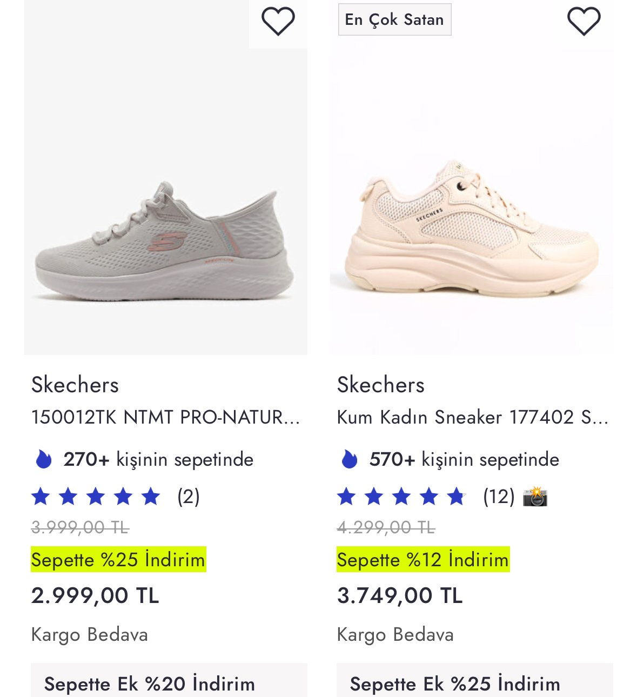Click the 3.749,00 TL price

(x=400, y=595)
